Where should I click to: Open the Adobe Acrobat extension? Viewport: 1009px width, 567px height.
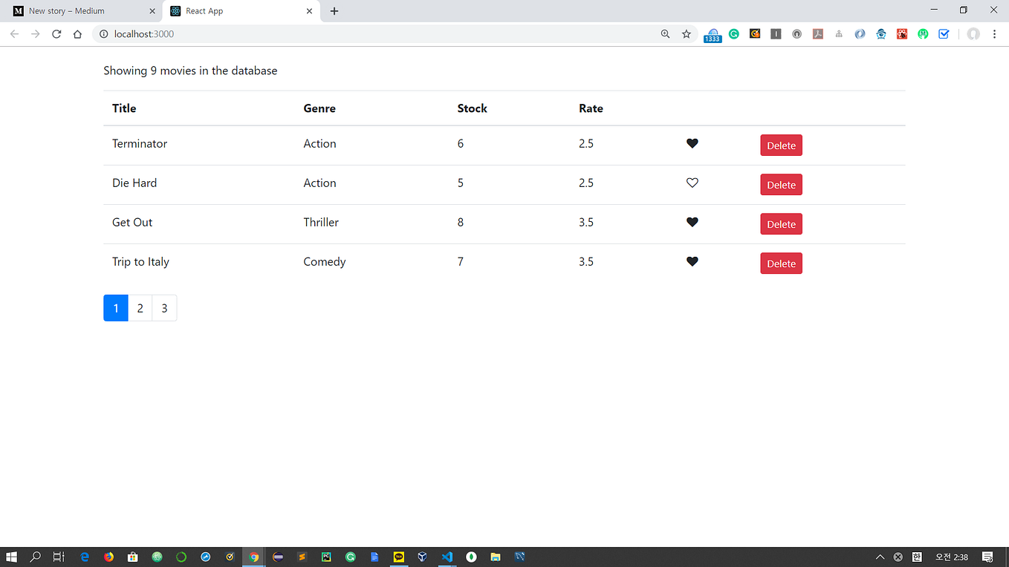tap(818, 33)
